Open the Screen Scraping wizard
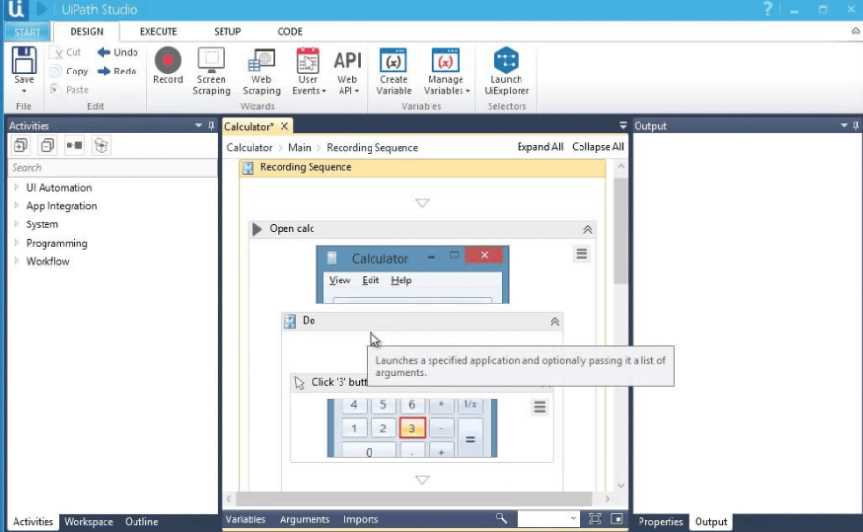Viewport: 863px width, 532px height. pos(212,71)
